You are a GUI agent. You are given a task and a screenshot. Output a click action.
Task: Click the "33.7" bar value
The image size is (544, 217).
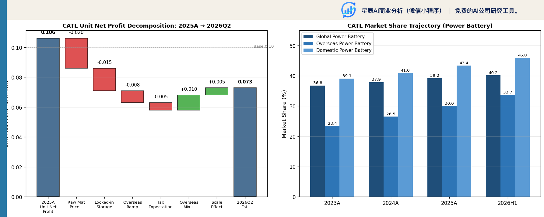[x=507, y=92]
